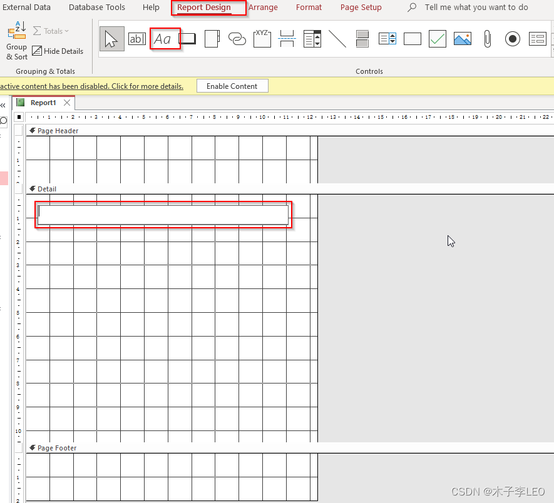Viewport: 554px width, 503px height.
Task: Select the Option Group control
Action: tap(262, 39)
